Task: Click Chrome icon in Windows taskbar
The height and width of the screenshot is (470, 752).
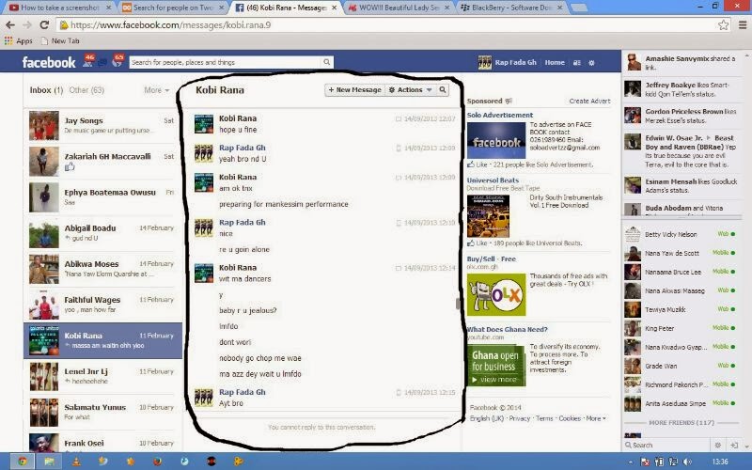Action: [23, 462]
